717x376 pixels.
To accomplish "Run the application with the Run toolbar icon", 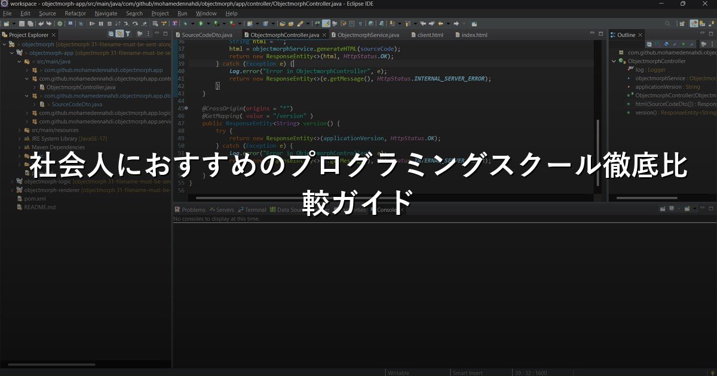I will pos(201,24).
